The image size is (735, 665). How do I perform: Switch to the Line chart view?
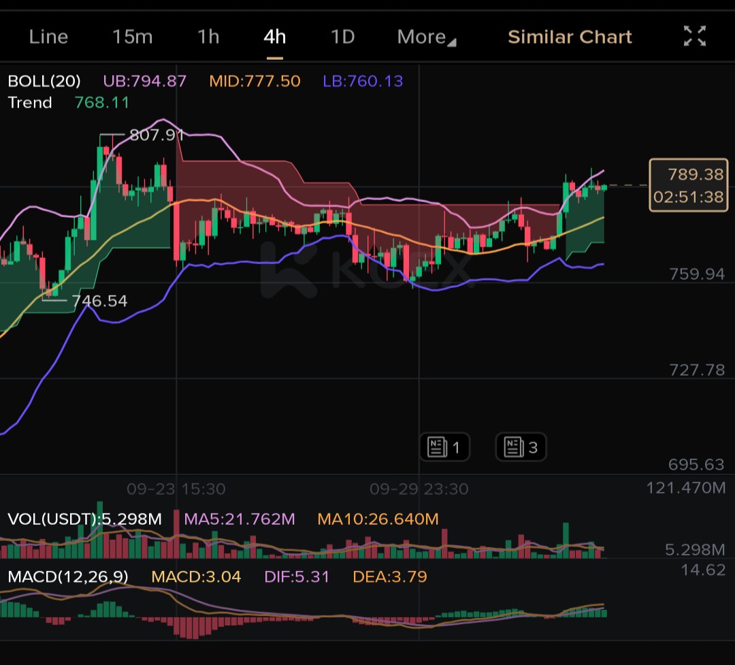click(48, 37)
